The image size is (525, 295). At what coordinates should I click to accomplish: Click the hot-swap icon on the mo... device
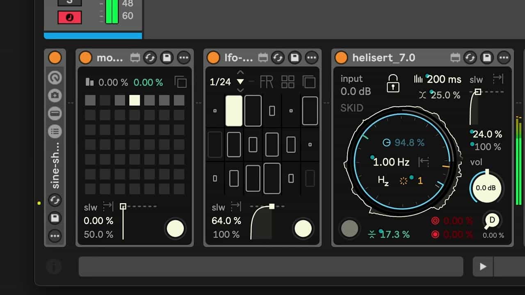150,58
